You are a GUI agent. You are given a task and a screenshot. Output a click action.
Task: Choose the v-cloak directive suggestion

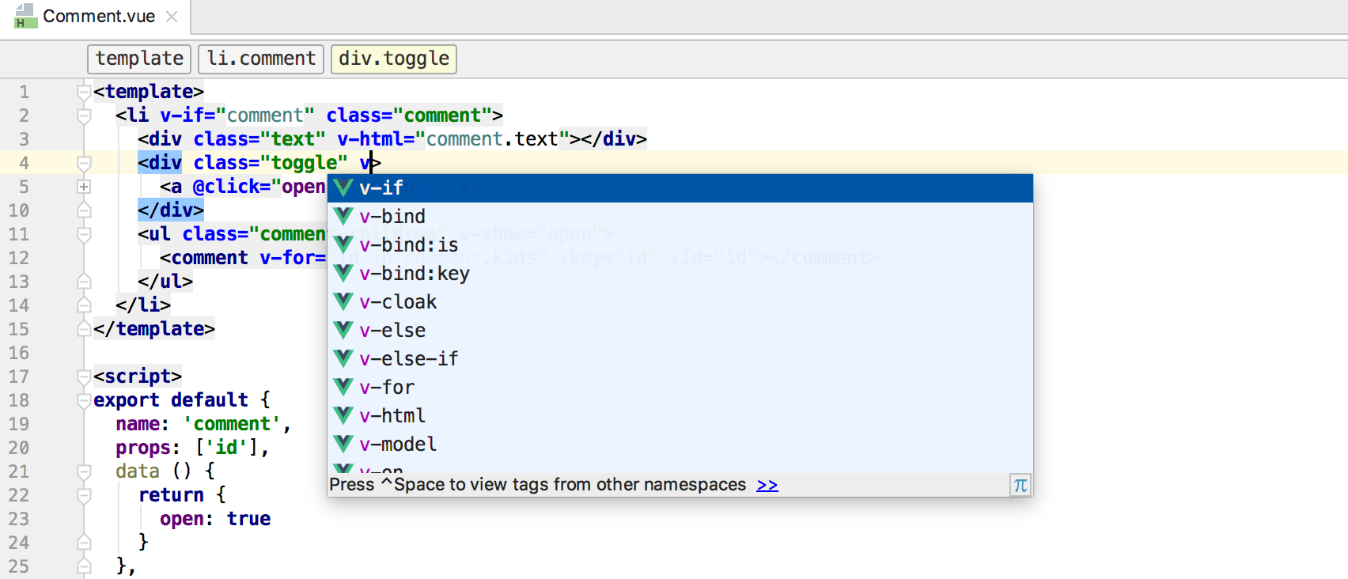680,302
